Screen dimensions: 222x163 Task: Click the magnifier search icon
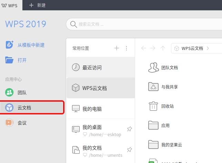73,24
